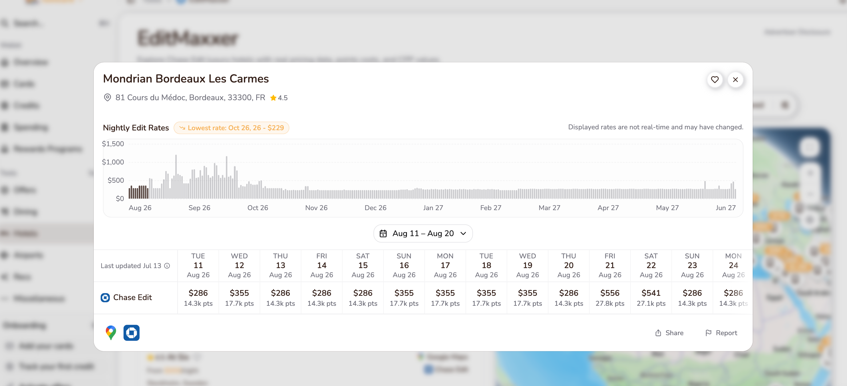Click the gold star rating icon
Viewport: 847px width, 386px height.
point(273,98)
